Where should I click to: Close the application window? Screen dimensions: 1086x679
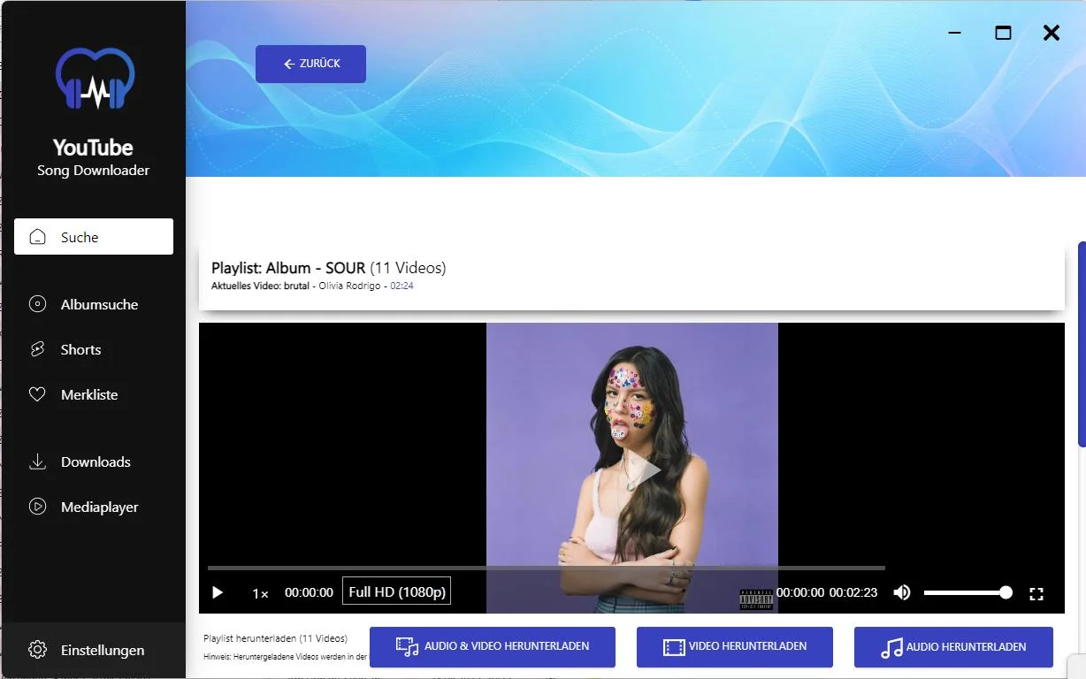tap(1052, 33)
